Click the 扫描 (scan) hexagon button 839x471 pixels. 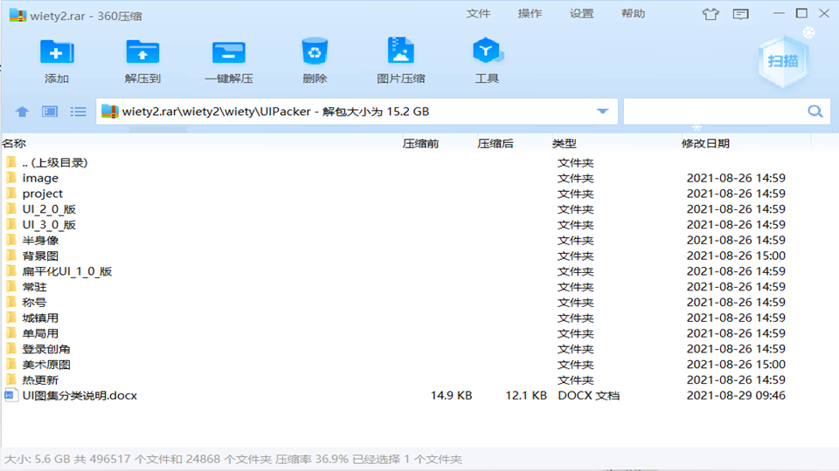(x=783, y=61)
